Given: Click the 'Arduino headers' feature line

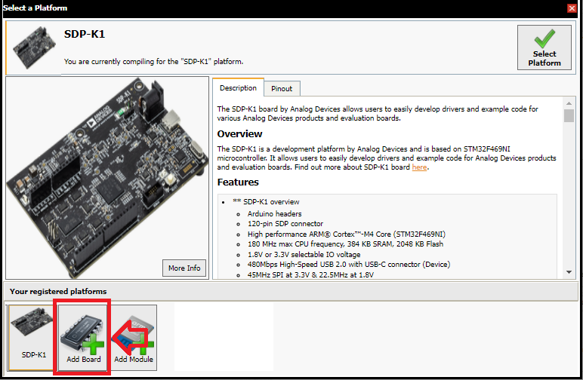Looking at the screenshot, I should click(274, 214).
